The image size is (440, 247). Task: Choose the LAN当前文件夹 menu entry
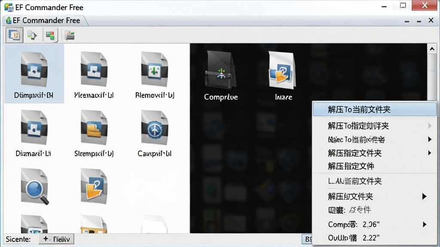pos(375,181)
